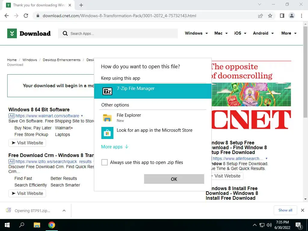
Task: Close the downloads bar
Action: coord(303,210)
